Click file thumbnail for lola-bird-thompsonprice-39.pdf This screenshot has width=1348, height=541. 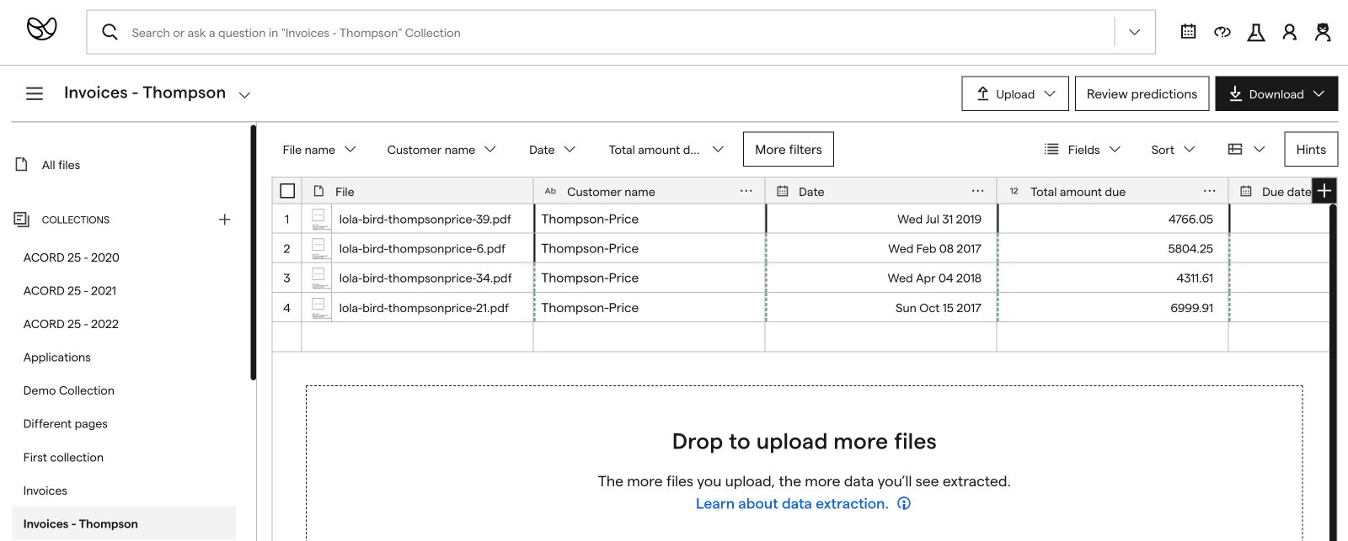(x=319, y=219)
